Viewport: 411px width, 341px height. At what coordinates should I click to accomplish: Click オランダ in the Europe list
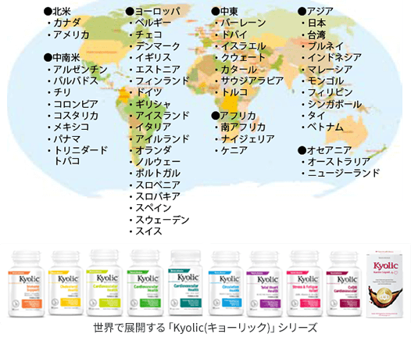[153, 150]
